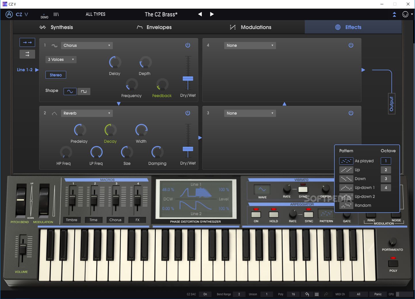Choose square wave chorus shape
Image resolution: width=415 pixels, height=299 pixels.
[84, 91]
